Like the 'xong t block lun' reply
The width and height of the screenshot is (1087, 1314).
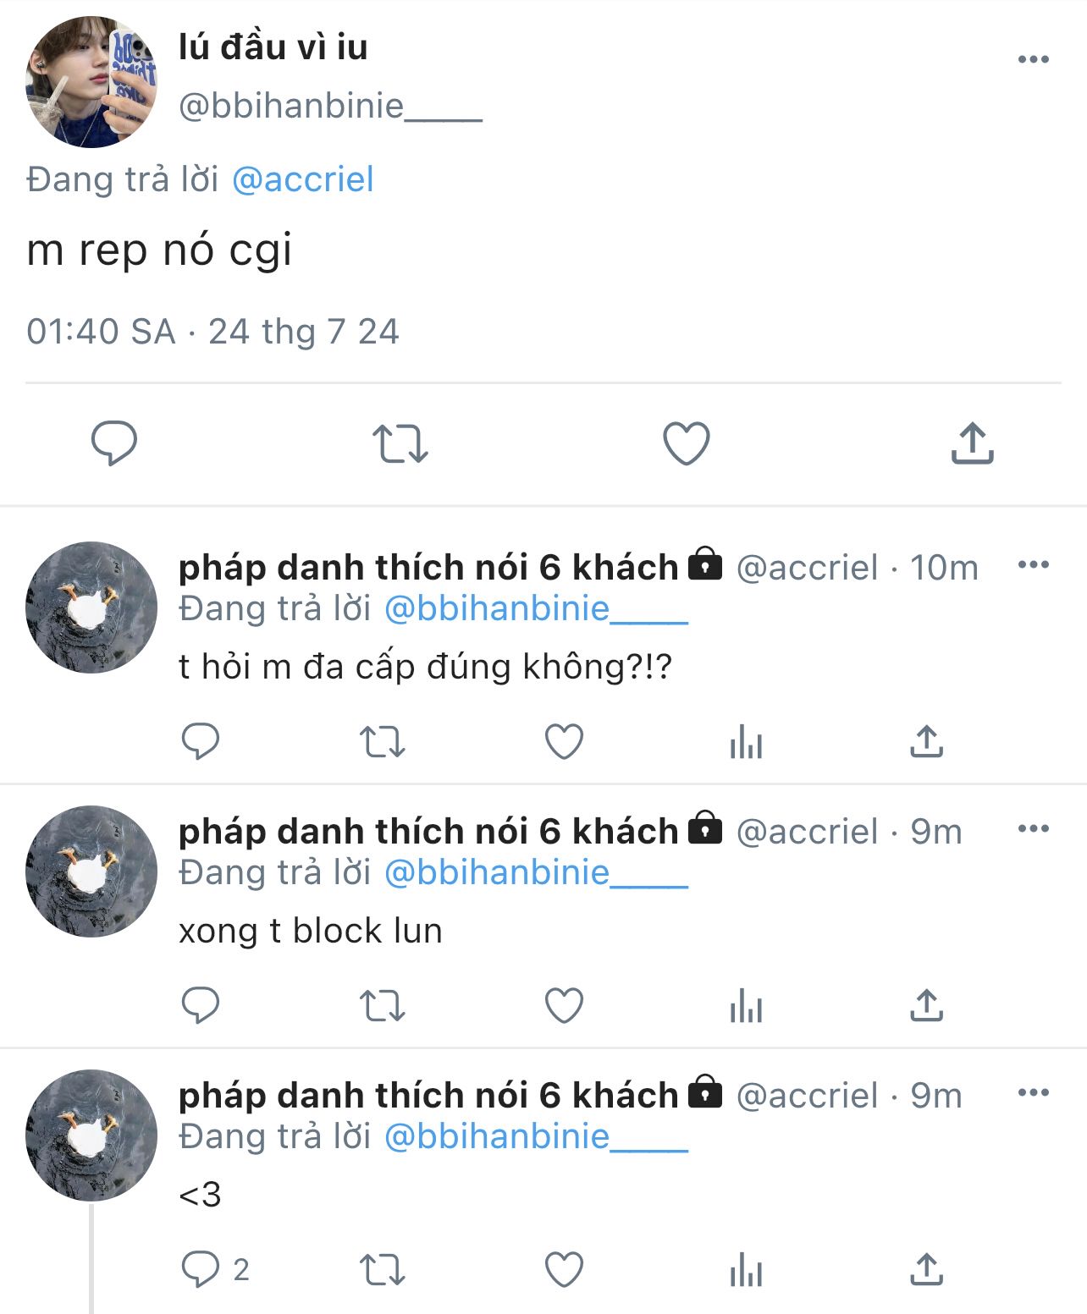[x=564, y=1006]
